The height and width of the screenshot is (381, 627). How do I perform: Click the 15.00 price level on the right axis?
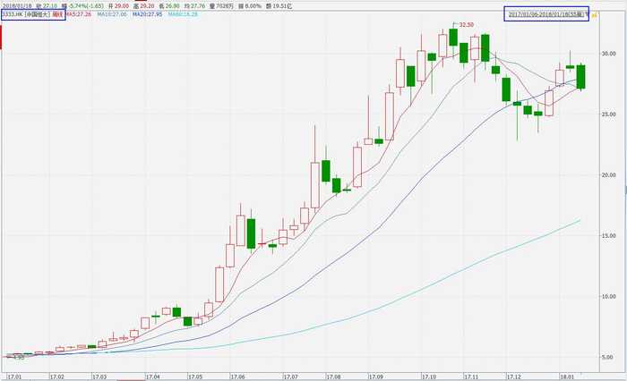609,235
